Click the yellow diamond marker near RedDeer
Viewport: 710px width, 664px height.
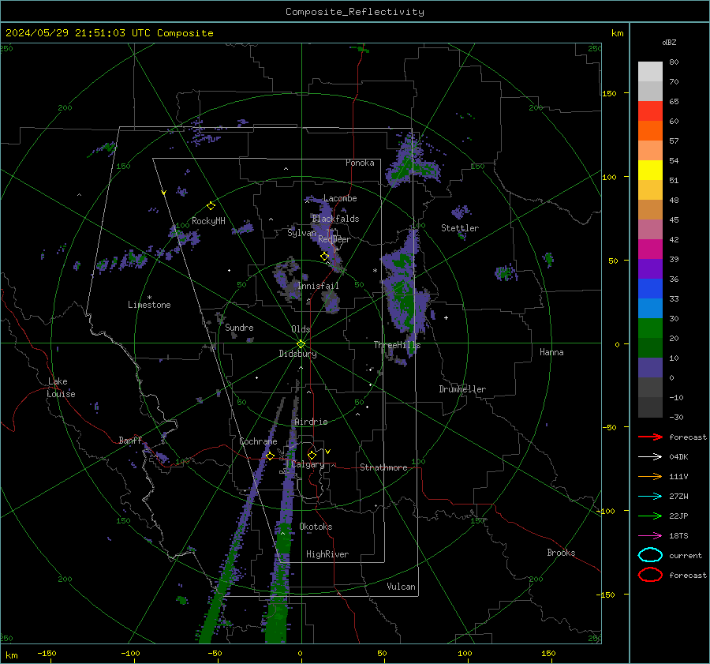point(324,257)
